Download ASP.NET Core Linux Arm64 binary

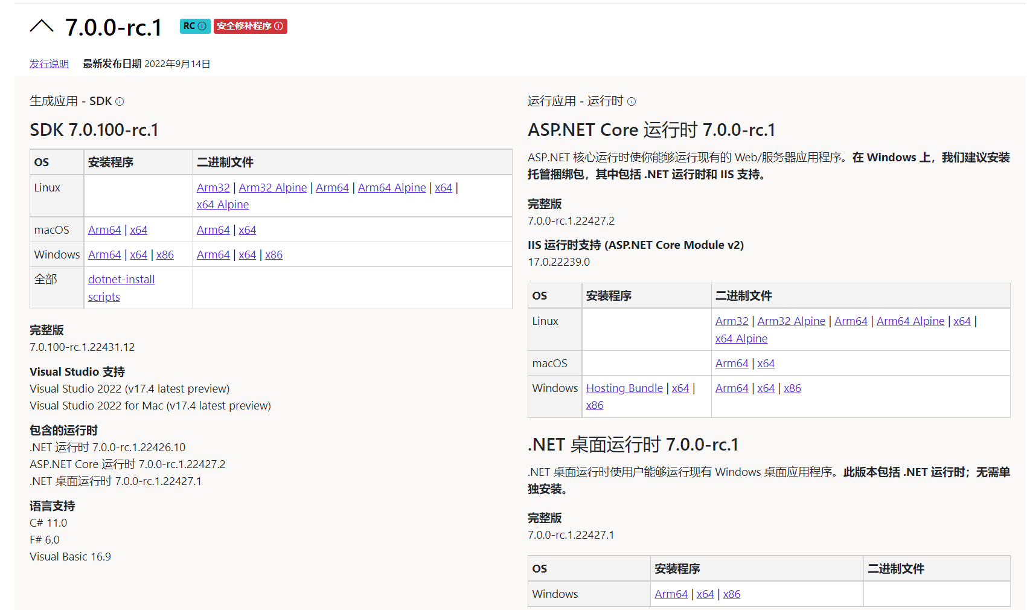click(x=851, y=321)
